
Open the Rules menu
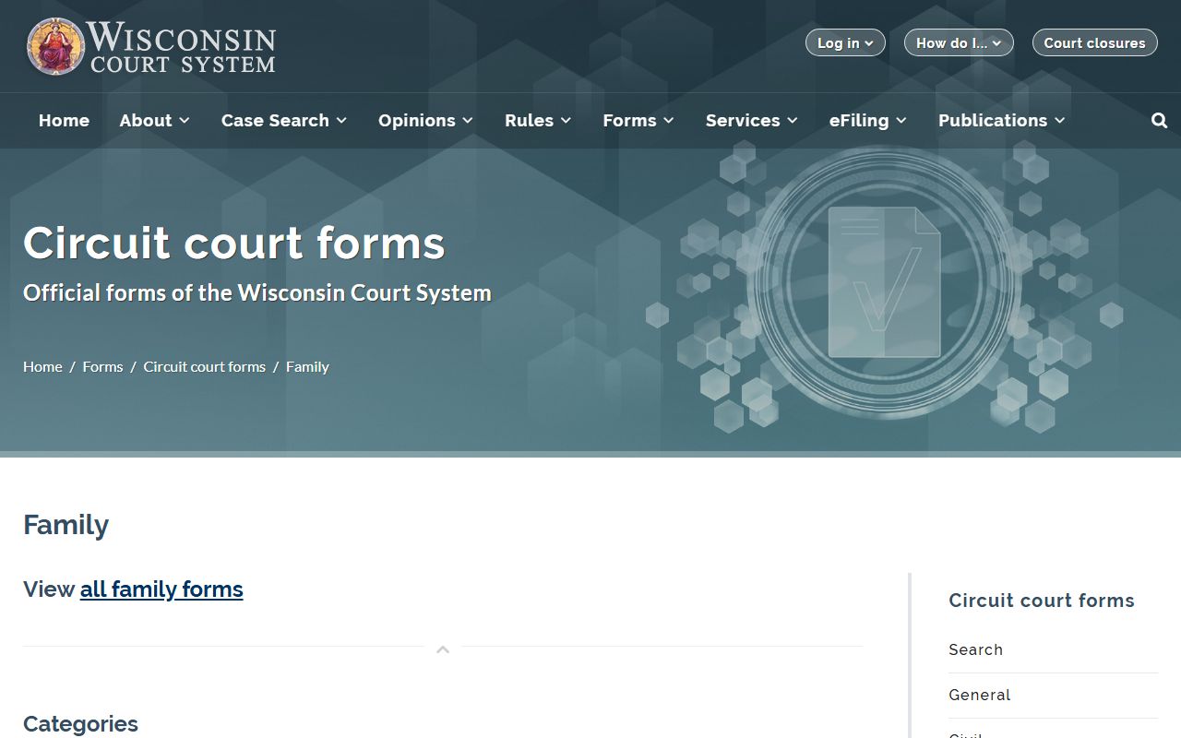[539, 121]
